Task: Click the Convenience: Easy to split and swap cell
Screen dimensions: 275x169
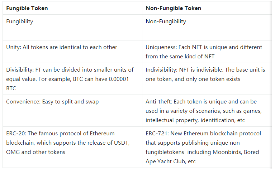Action: coord(72,111)
